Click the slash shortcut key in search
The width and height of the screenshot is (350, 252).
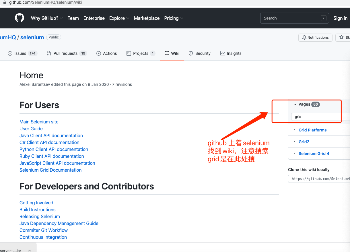pyautogui.click(x=324, y=18)
